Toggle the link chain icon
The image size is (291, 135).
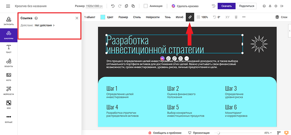pos(190,17)
